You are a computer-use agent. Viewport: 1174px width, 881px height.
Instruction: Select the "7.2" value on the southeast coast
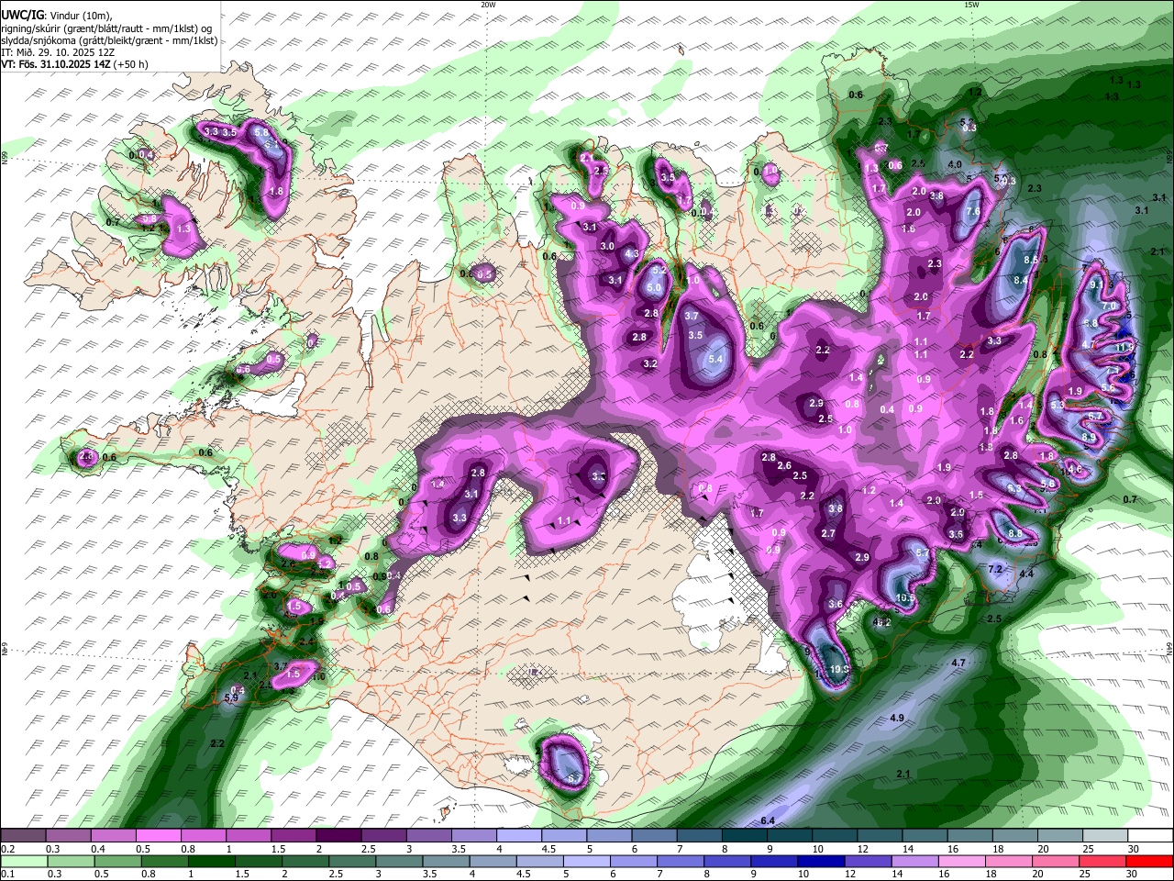tap(995, 569)
